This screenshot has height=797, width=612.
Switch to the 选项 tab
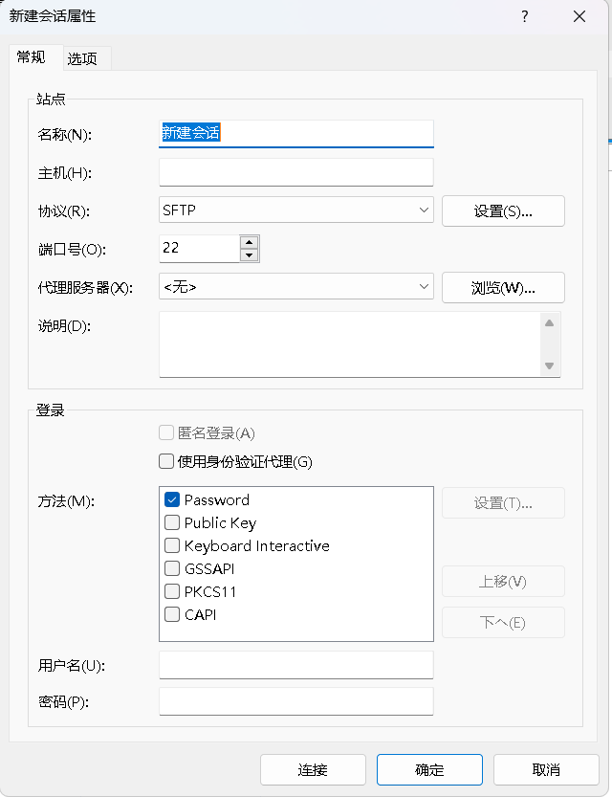pyautogui.click(x=85, y=57)
